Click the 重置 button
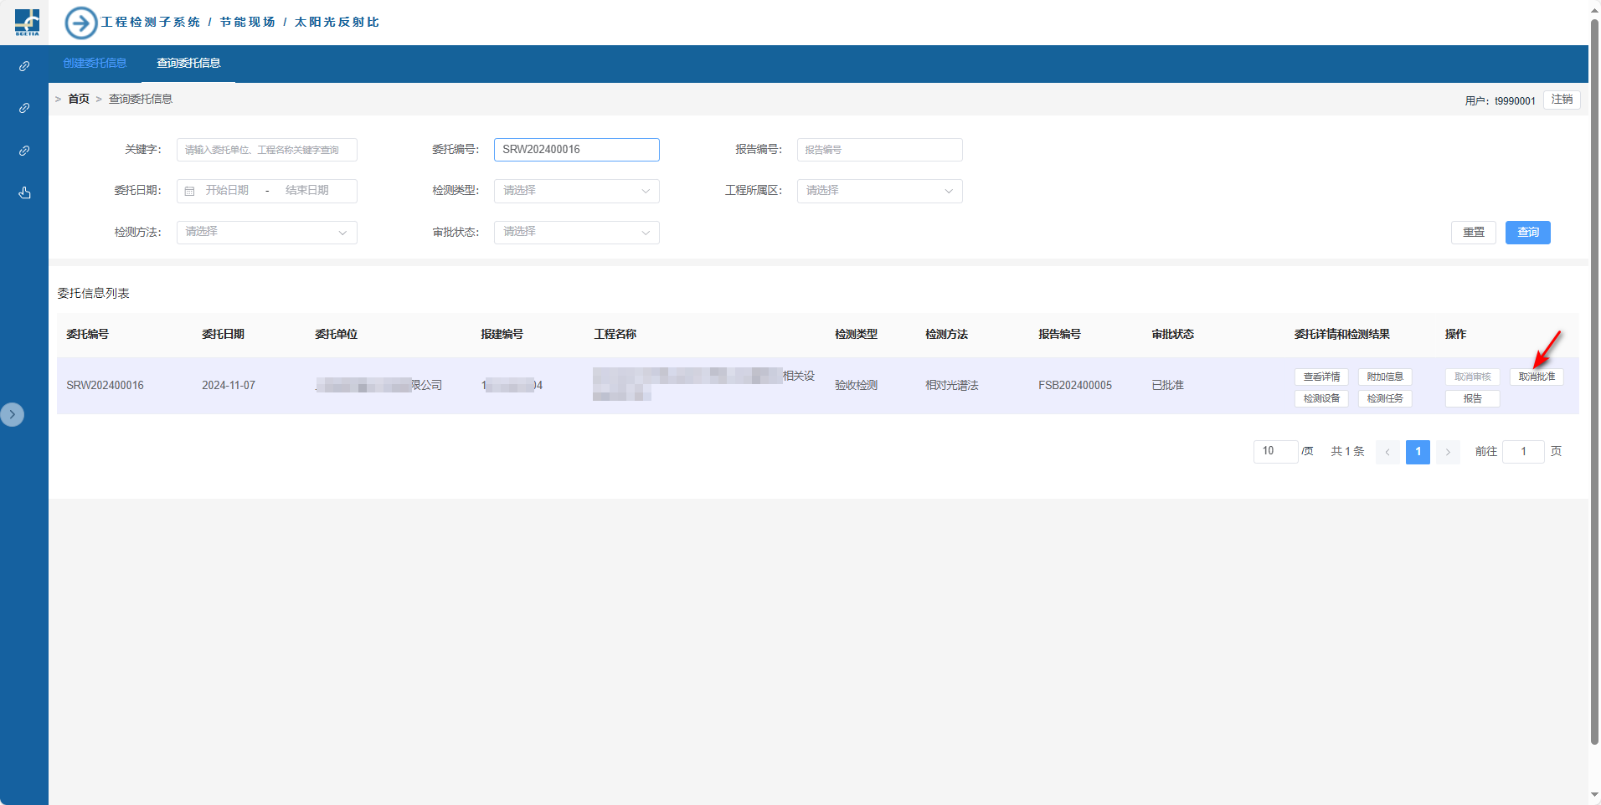Screen dimensions: 1601x805 1473,233
